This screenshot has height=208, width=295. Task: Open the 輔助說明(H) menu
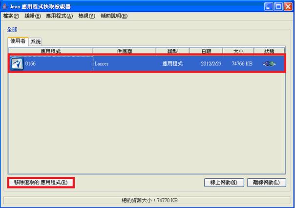pos(114,16)
